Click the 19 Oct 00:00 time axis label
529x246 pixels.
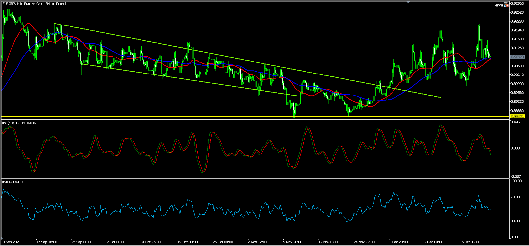click(x=187, y=242)
